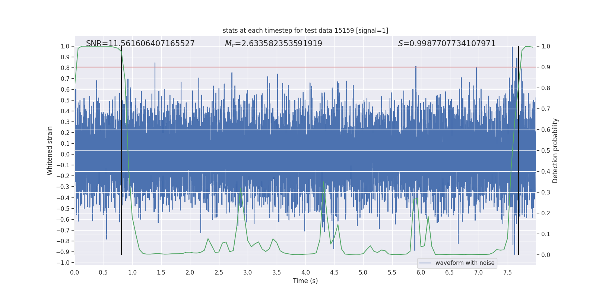Click the Mc=2.6335 chirp mass annotation
Screen dimensions: 596x298
(273, 44)
